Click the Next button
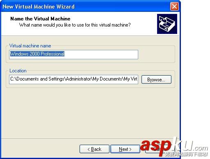 click(125, 149)
